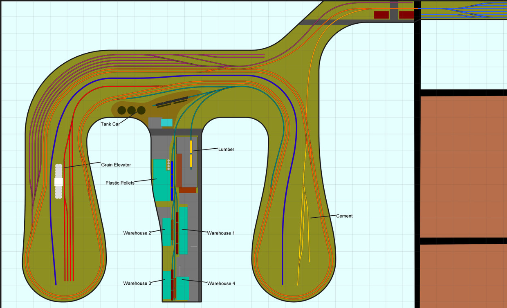
Task: Click the Tank Car text label
Action: tap(110, 124)
